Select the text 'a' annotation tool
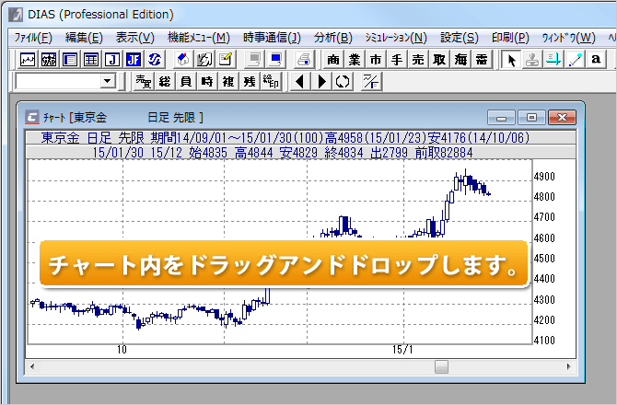 (x=597, y=60)
